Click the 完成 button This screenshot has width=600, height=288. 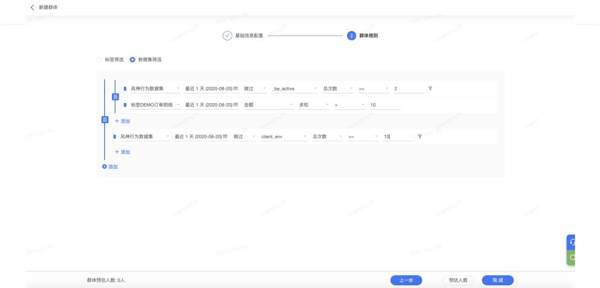[x=497, y=281]
